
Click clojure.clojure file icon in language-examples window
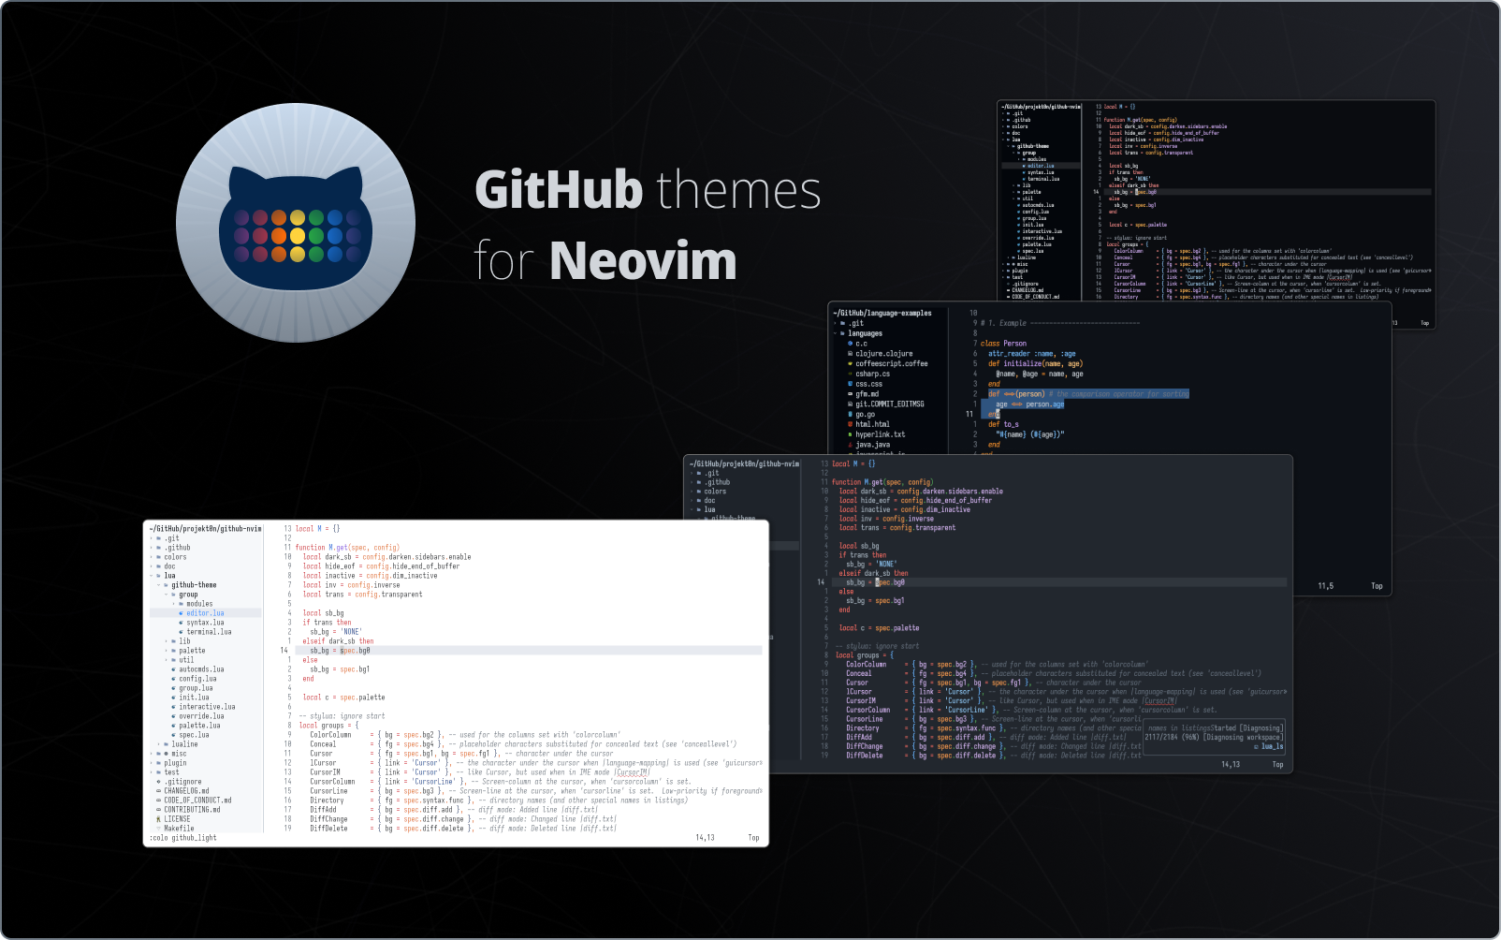pos(850,354)
